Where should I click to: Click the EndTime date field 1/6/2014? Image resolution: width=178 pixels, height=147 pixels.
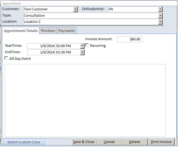[41, 52]
